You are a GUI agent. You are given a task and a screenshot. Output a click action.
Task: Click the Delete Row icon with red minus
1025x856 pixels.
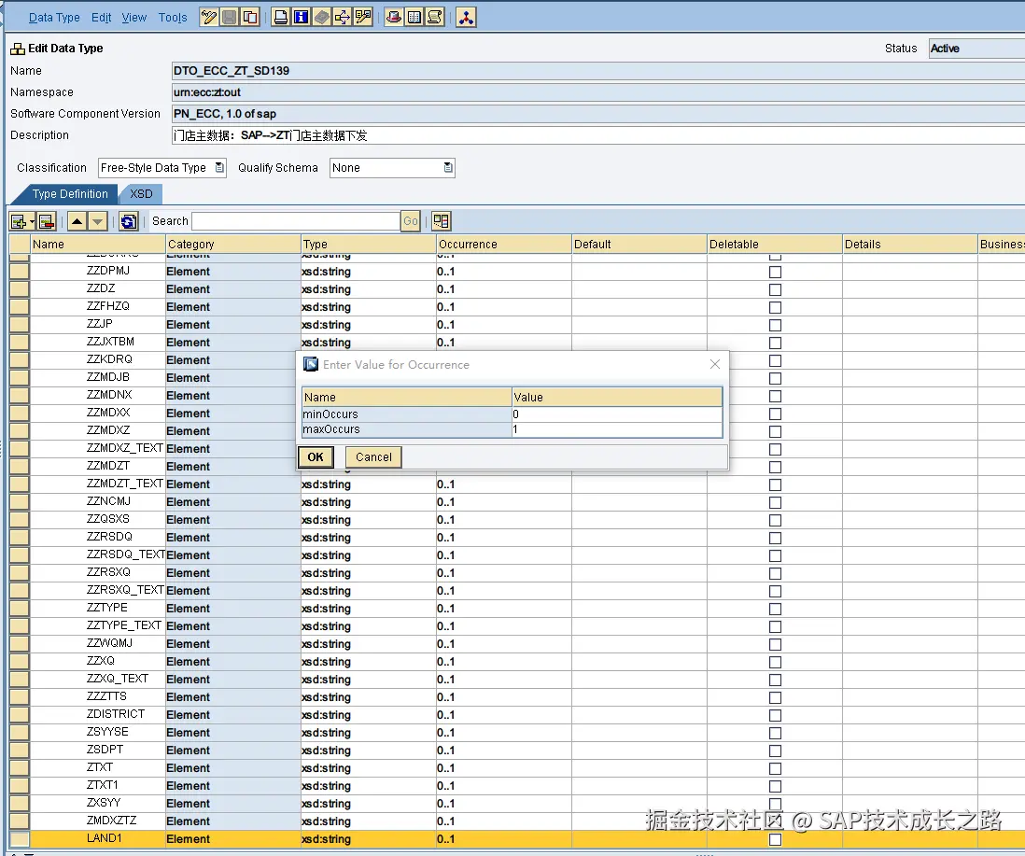point(47,221)
